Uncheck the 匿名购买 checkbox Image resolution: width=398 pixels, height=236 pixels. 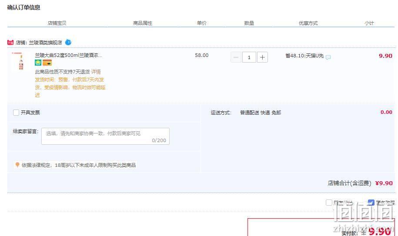[371, 202]
